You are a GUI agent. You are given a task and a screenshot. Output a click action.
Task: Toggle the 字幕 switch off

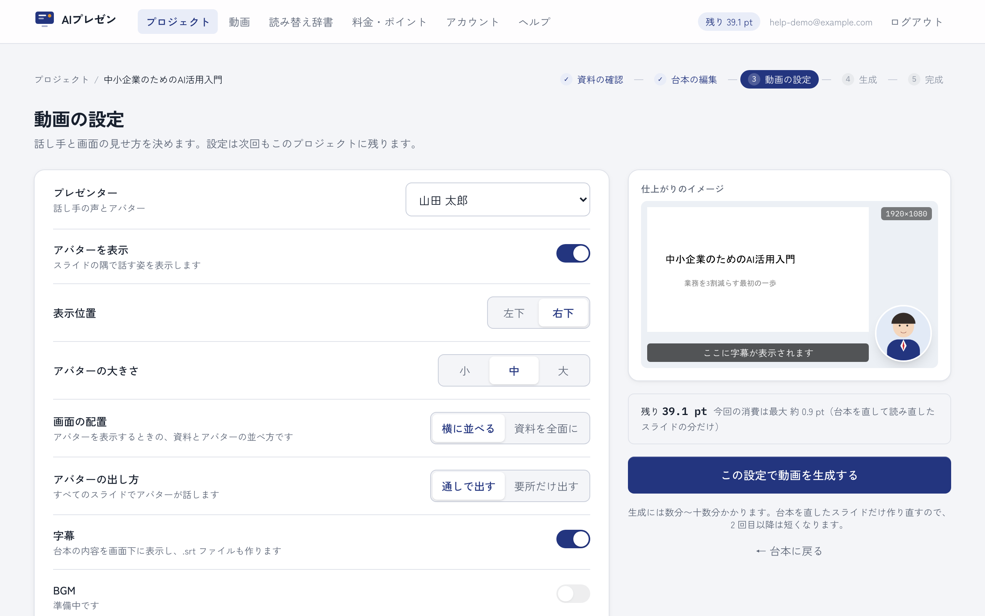pos(573,539)
